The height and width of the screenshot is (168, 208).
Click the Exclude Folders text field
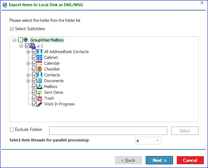click(108, 131)
